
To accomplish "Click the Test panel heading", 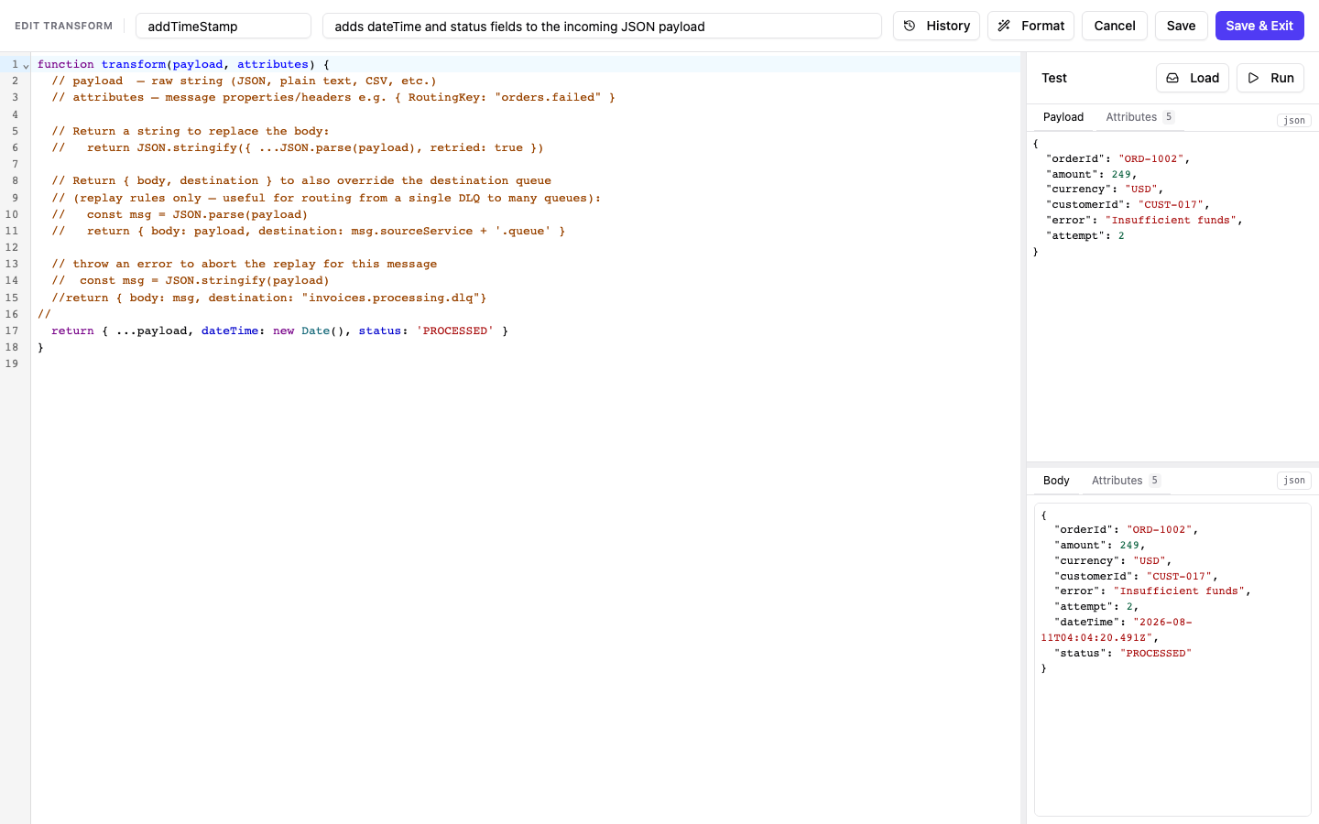I will (1054, 78).
